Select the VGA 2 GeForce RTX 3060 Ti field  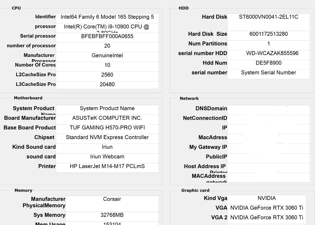click(267, 219)
